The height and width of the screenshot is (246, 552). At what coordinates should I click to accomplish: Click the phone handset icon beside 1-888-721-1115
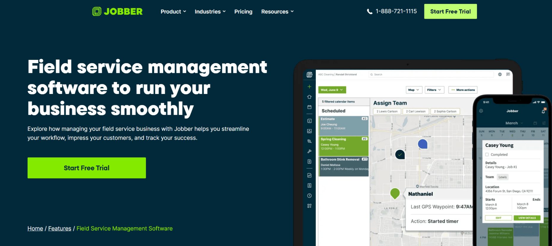tap(369, 12)
